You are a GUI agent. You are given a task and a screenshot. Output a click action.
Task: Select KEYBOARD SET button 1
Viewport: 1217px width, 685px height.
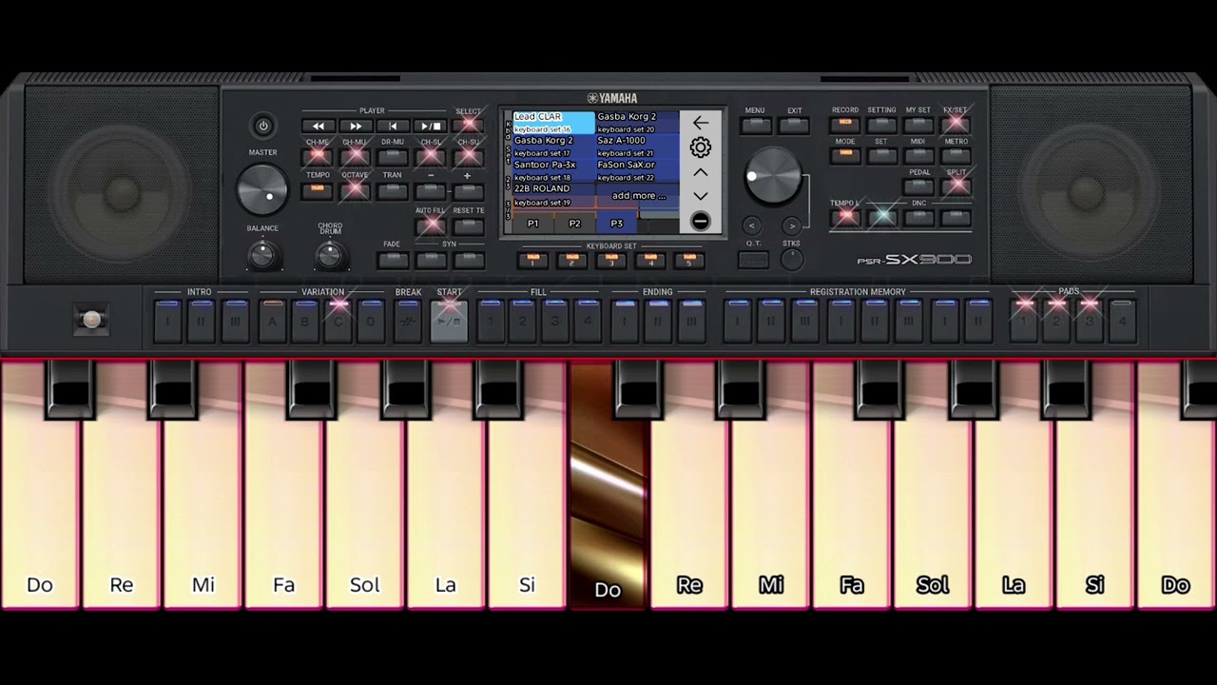tap(532, 260)
